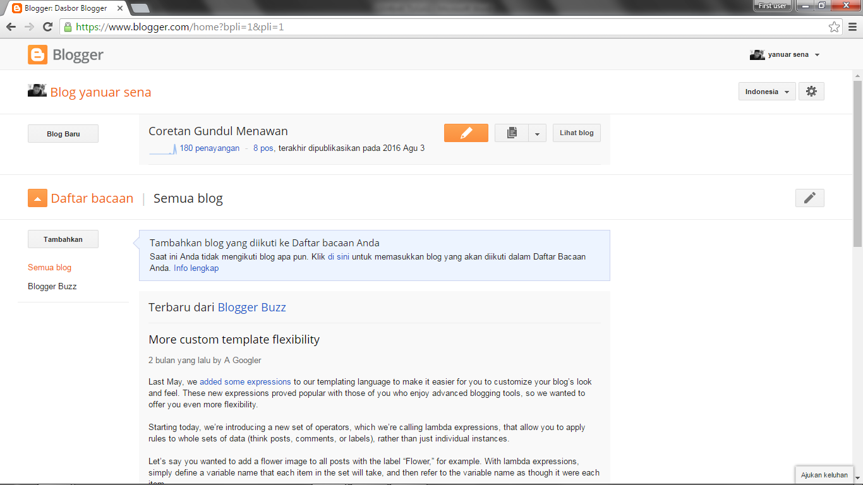This screenshot has height=485, width=863.
Task: Click the '2 bulan yang lalu by A Googler' text
Action: coord(205,361)
